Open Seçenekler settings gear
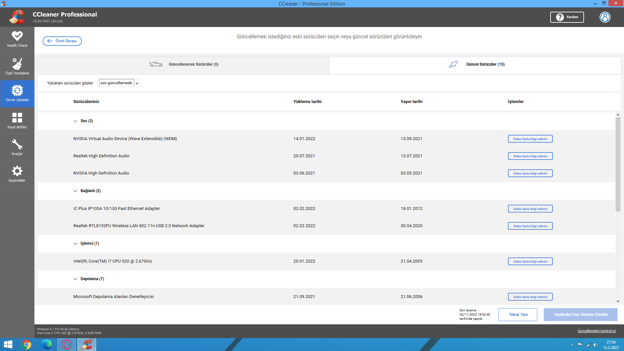The width and height of the screenshot is (624, 351). tap(17, 174)
